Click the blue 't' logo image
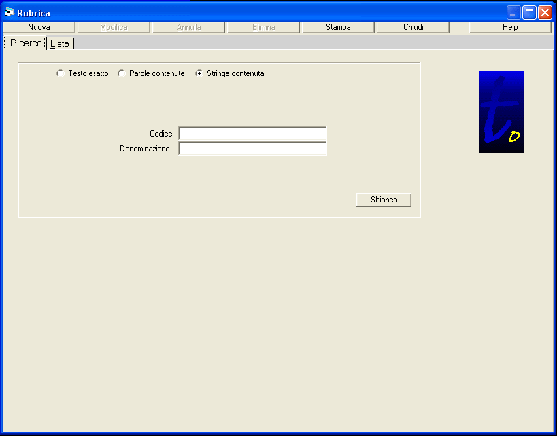The height and width of the screenshot is (436, 557). 501,112
